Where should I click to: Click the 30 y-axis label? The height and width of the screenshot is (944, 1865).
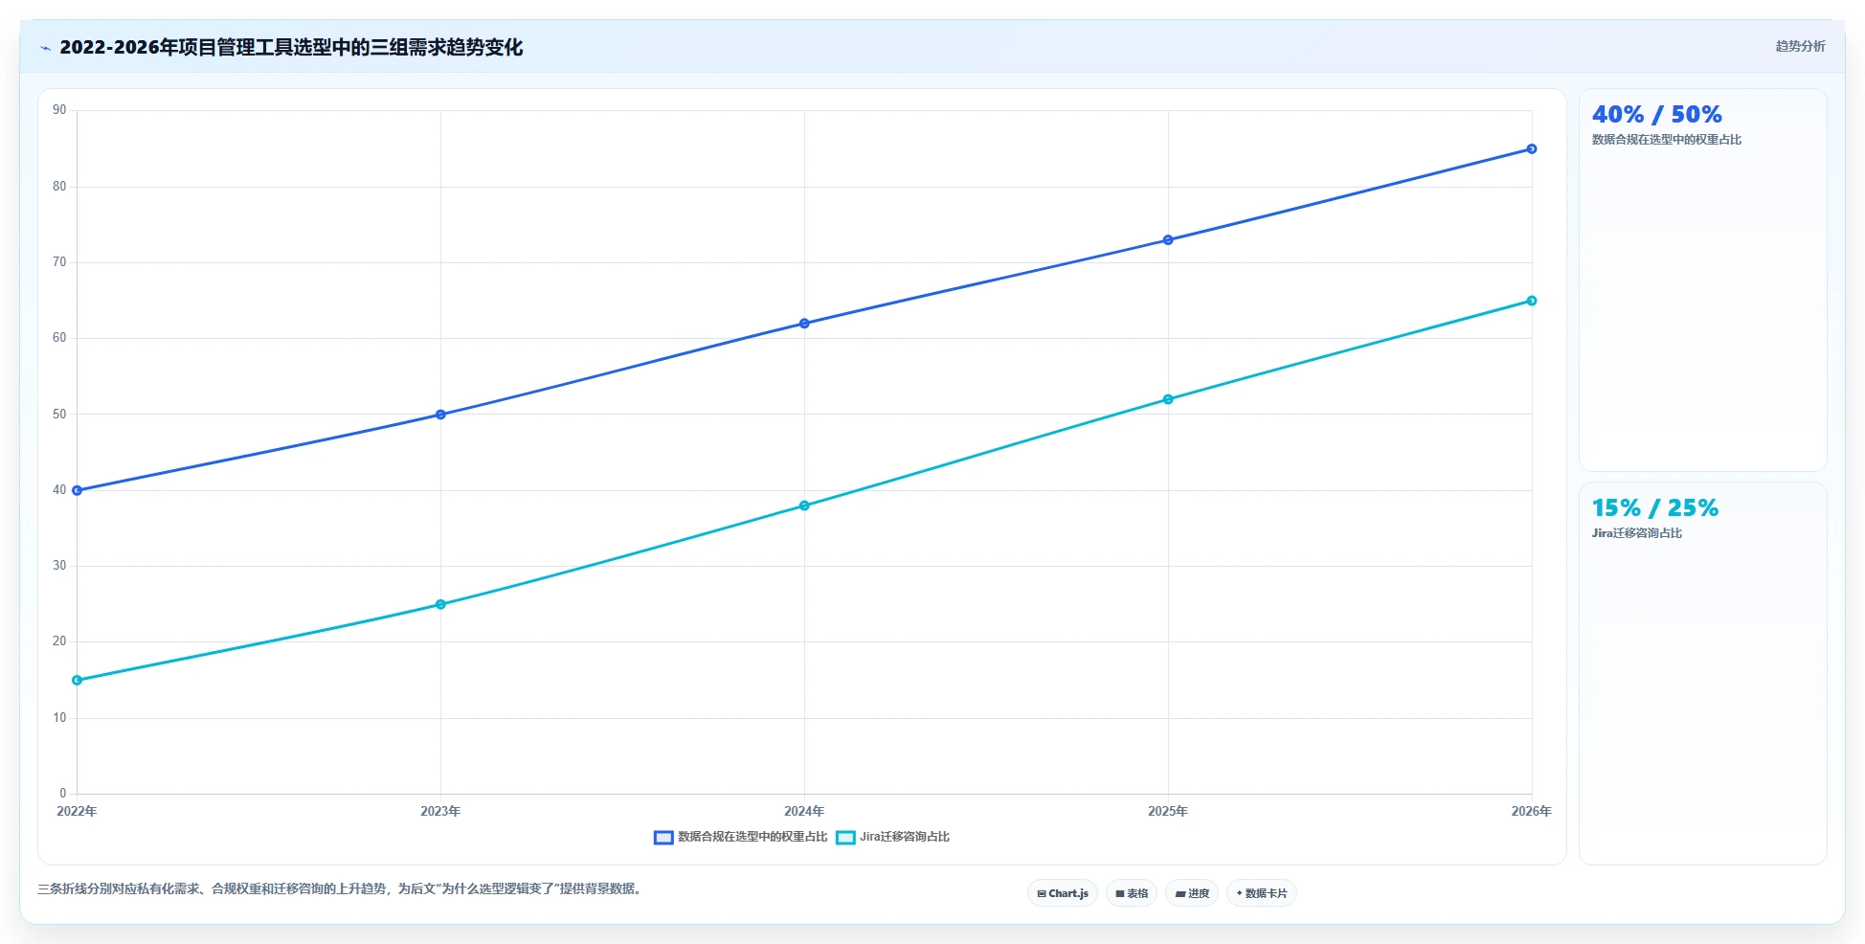[59, 566]
